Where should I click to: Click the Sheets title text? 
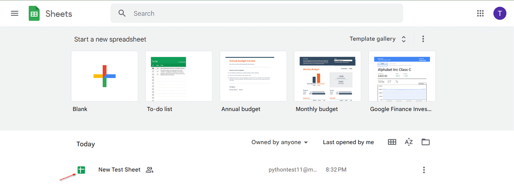59,14
